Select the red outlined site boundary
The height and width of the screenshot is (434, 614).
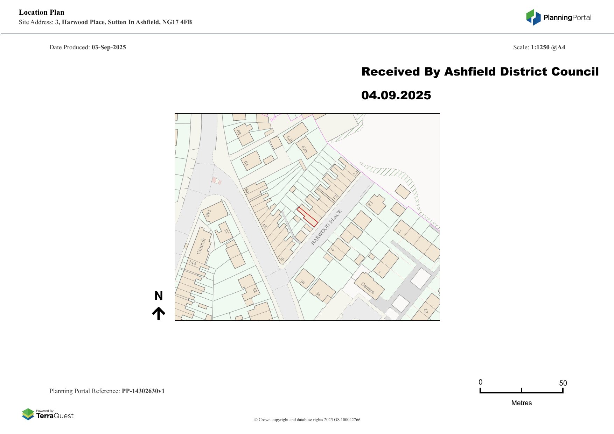click(307, 217)
